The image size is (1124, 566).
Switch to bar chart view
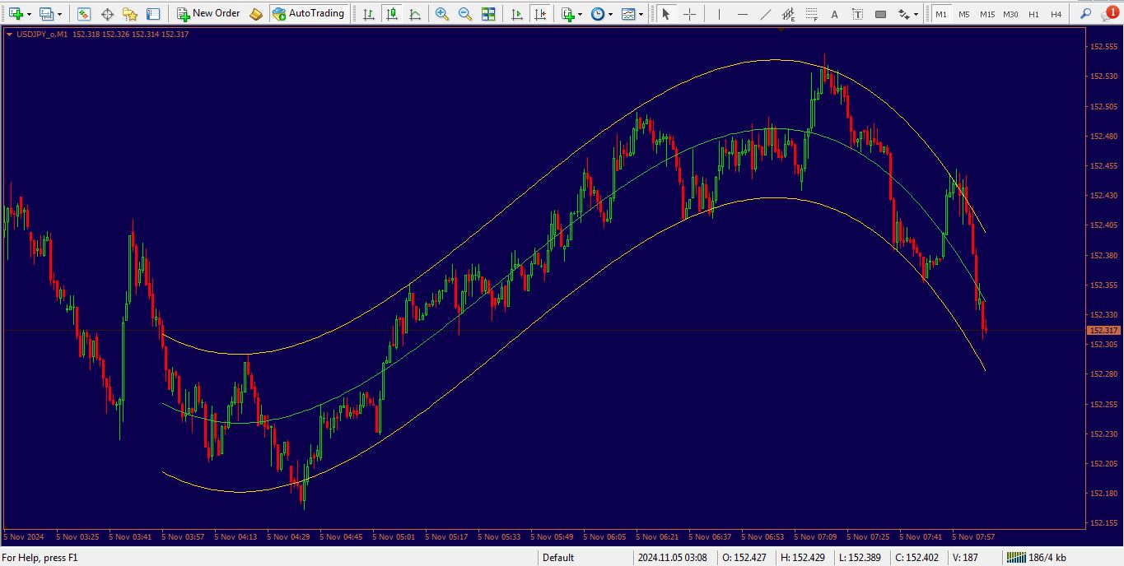368,14
